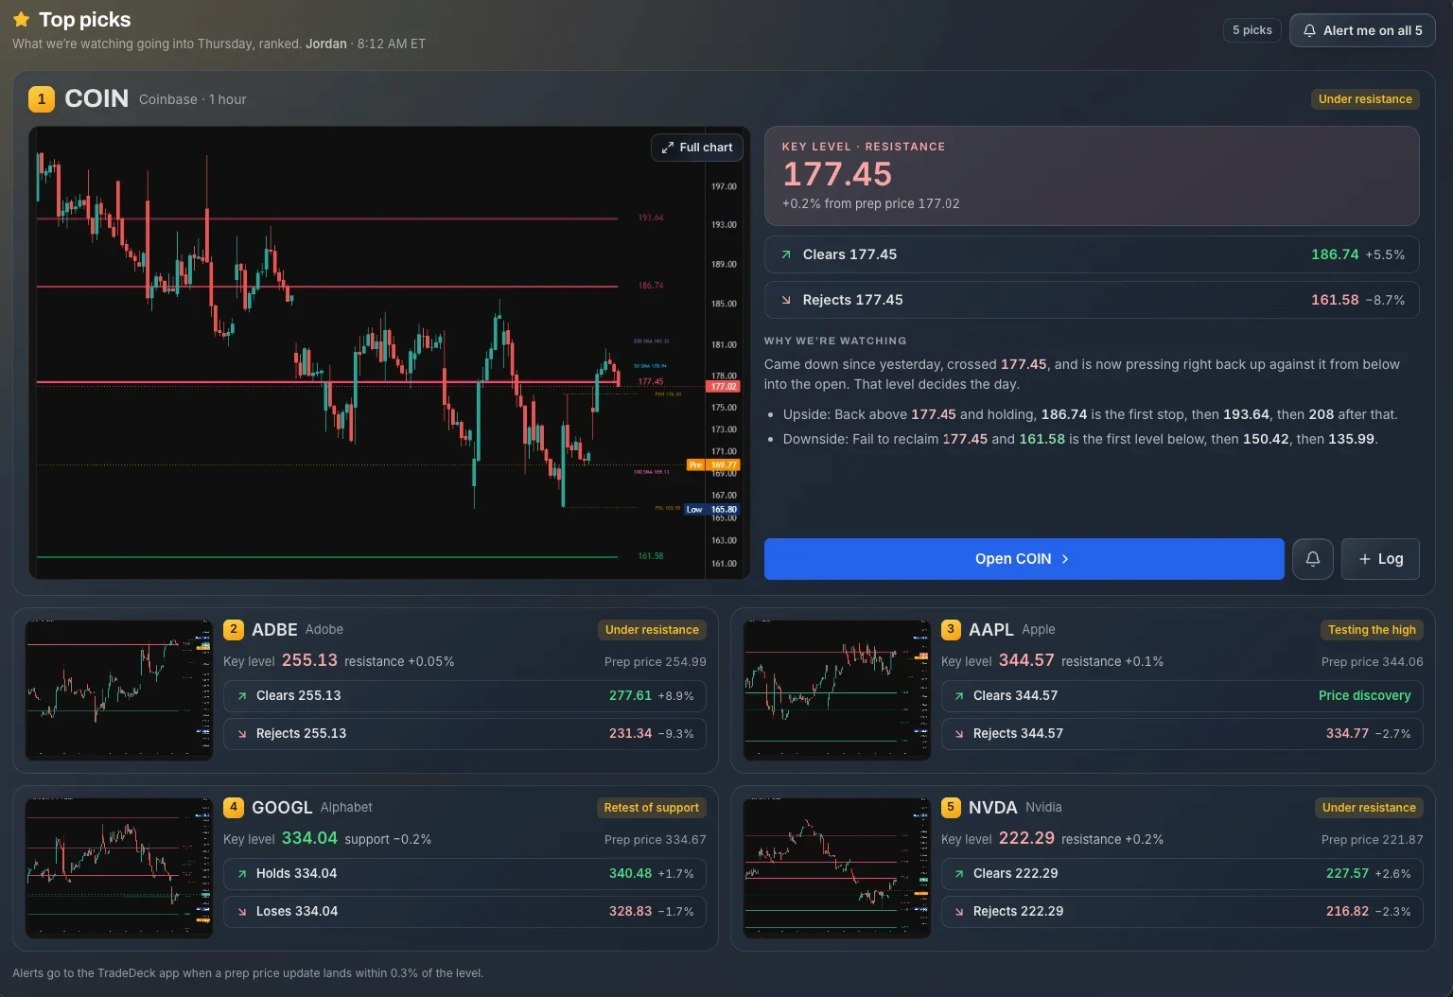Click the GOOGL key level 334.04 value
The height and width of the screenshot is (997, 1453).
309,838
